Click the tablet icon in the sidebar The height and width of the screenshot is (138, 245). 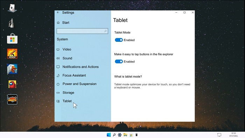[58, 101]
